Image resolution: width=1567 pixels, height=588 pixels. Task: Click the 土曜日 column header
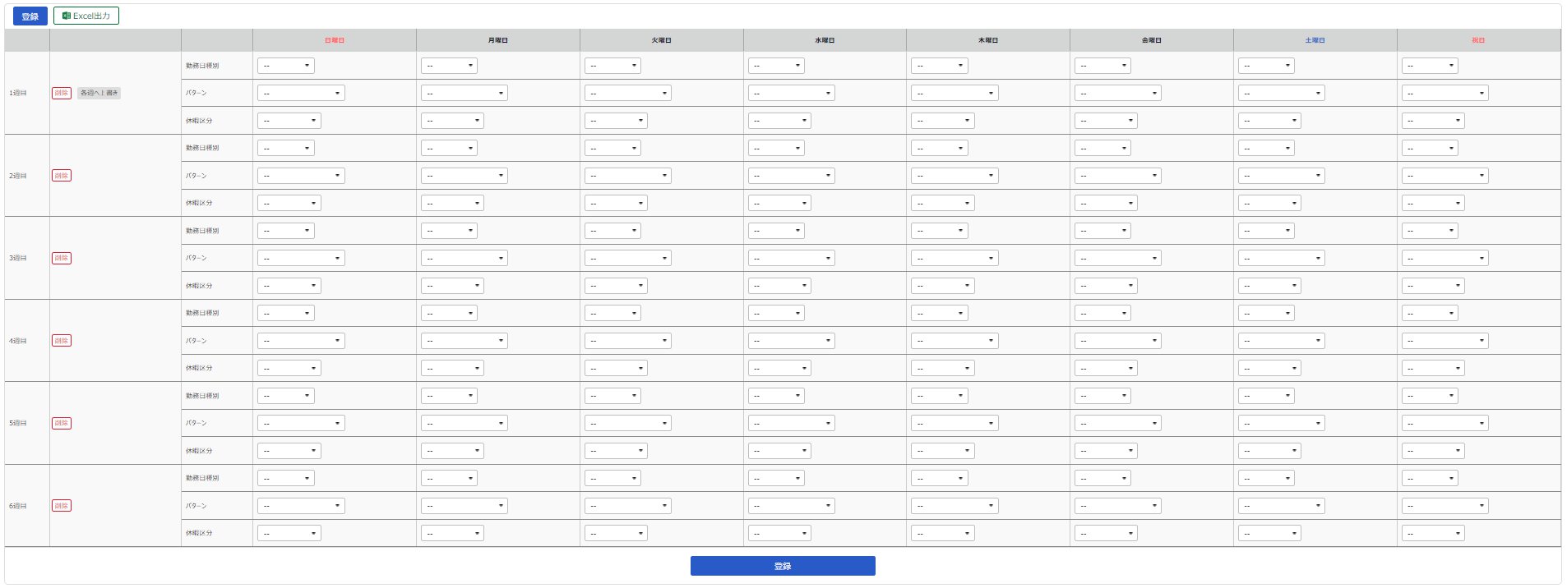[1315, 40]
